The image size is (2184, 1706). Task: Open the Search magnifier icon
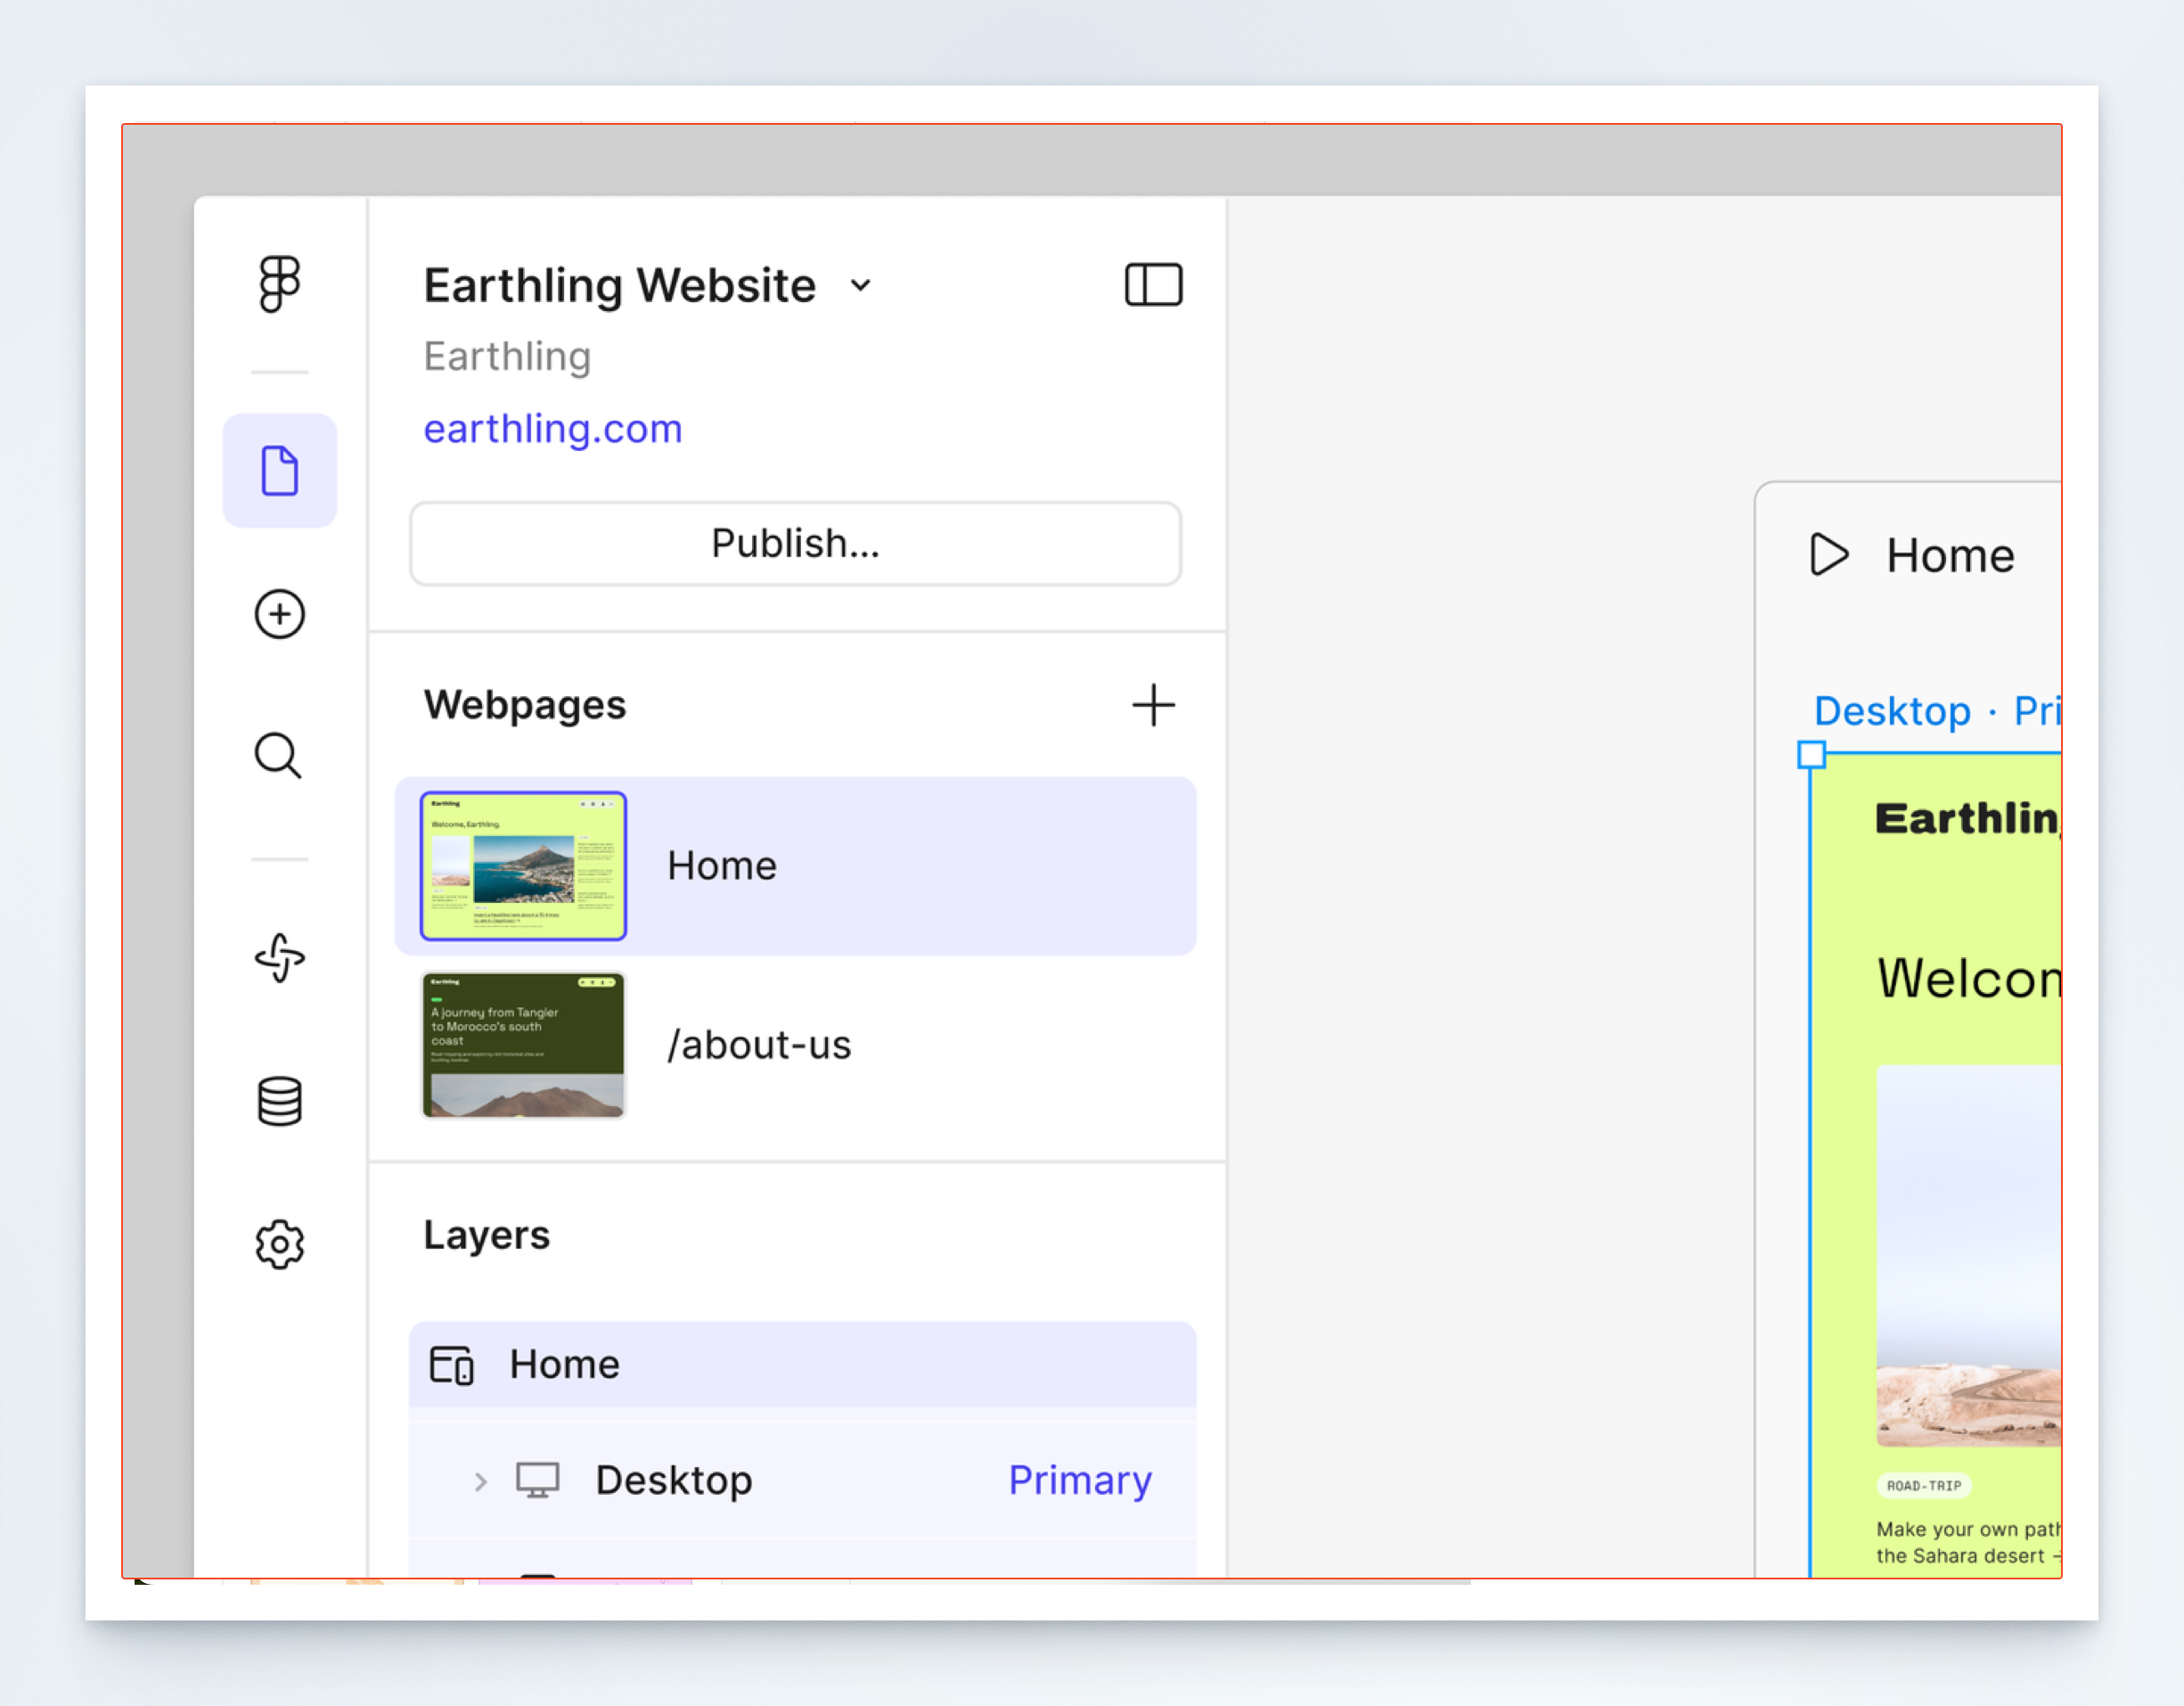pos(278,756)
